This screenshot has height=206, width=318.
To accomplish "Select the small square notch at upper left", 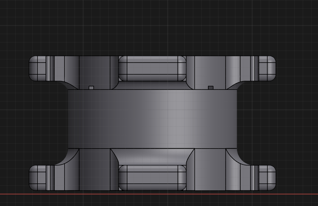I will [91, 88].
